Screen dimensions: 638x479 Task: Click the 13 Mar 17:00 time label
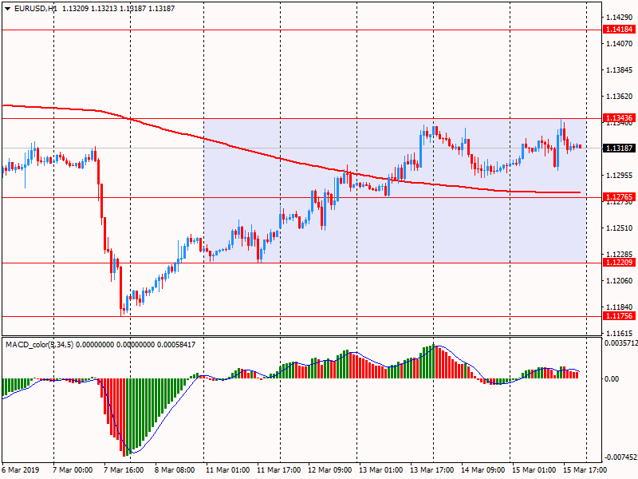click(x=431, y=469)
